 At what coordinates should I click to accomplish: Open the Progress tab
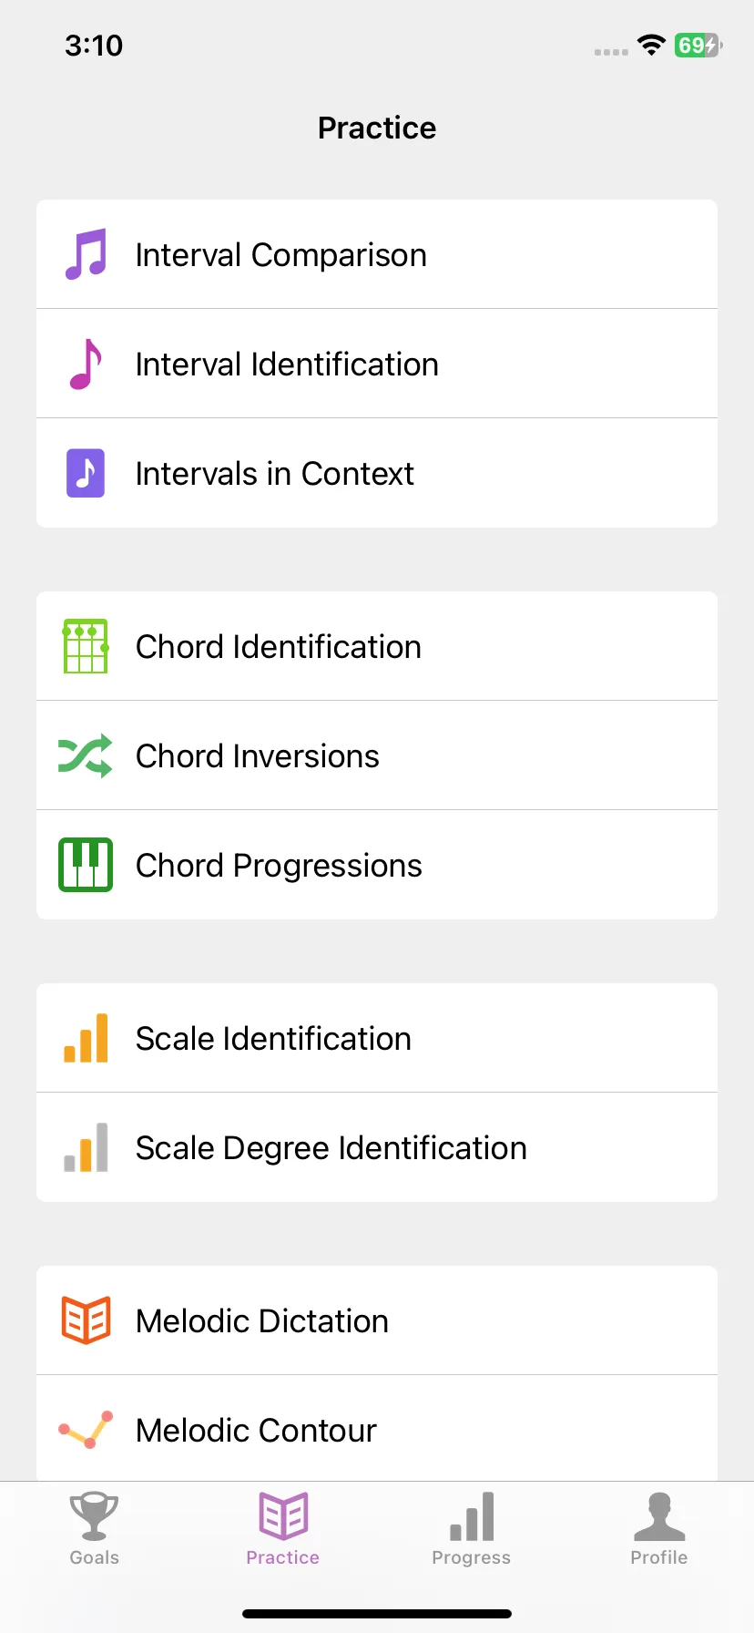[x=471, y=1529]
